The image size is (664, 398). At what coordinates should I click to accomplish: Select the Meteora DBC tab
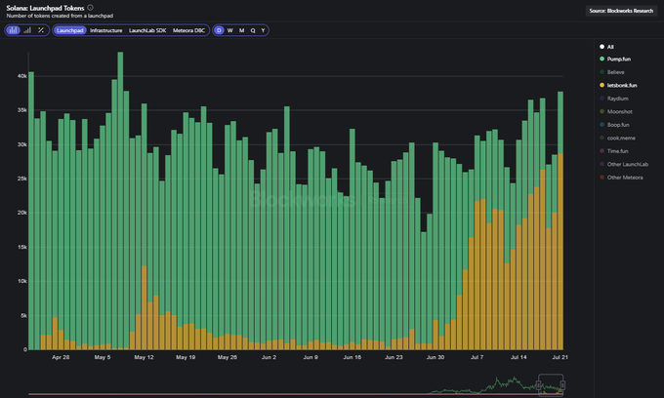click(x=188, y=30)
